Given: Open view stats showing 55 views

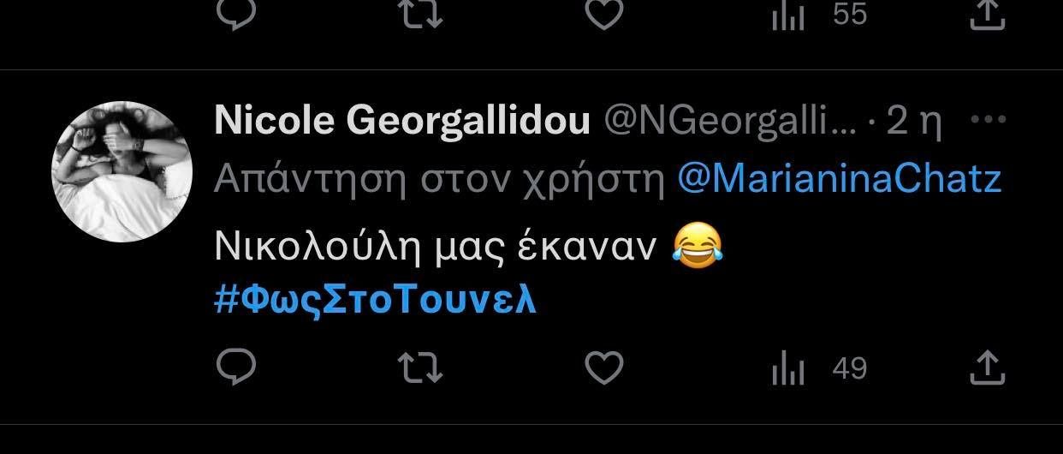Looking at the screenshot, I should click(820, 15).
